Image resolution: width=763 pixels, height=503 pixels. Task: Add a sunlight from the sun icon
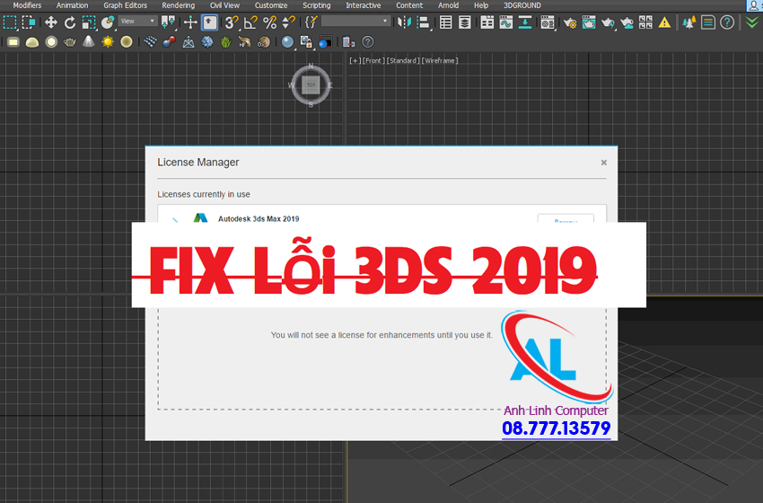(108, 41)
